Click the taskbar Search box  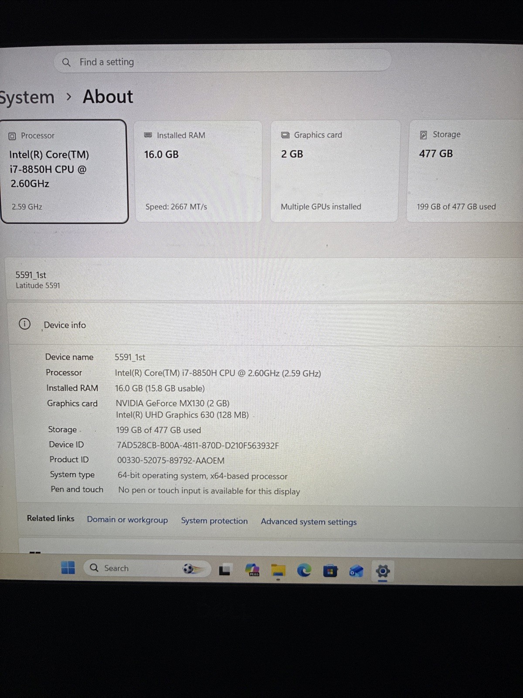point(147,568)
